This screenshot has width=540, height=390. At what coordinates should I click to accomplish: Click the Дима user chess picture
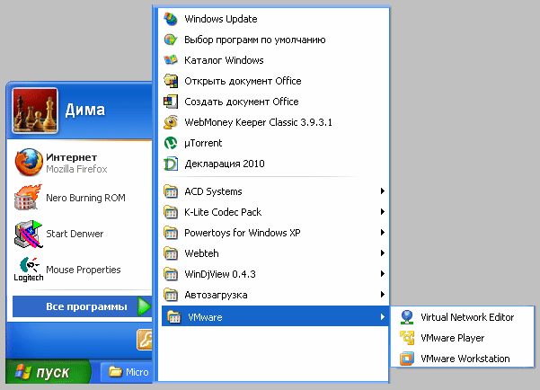[x=35, y=111]
